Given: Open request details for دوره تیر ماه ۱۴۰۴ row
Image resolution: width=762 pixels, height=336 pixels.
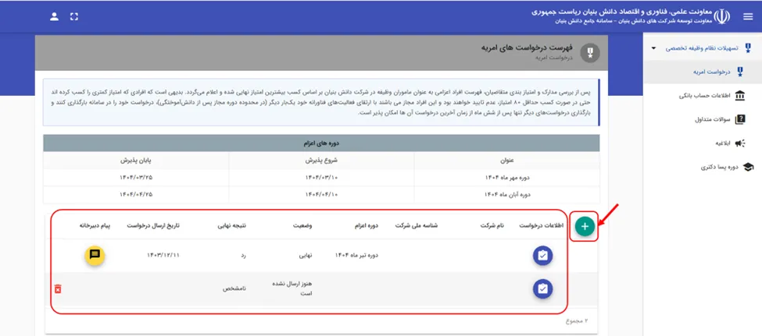Looking at the screenshot, I should point(543,256).
